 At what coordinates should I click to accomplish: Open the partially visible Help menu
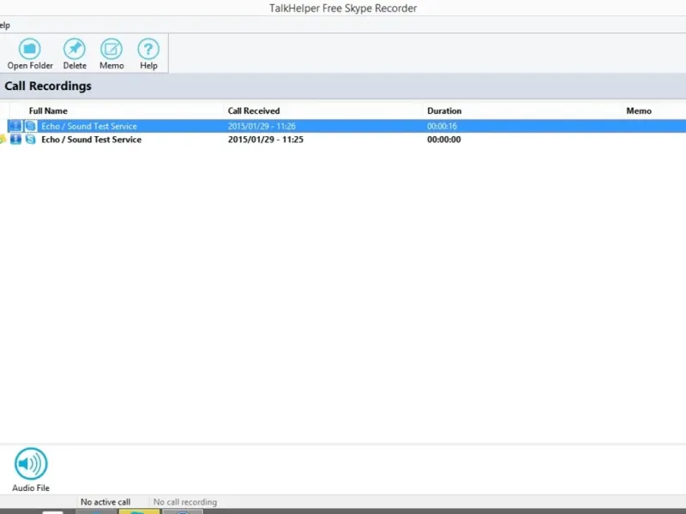(x=4, y=25)
